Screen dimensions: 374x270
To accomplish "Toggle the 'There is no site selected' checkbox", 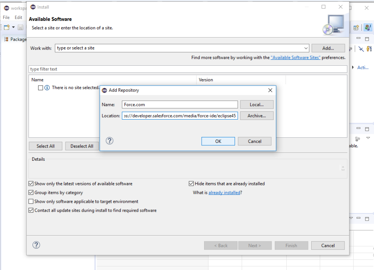I will 40,88.
